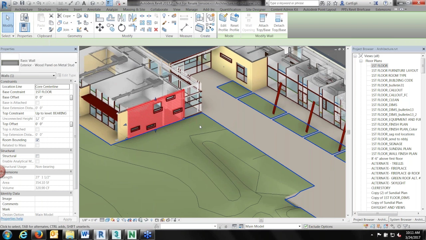Click the Help question mark icon
Image resolution: width=426 pixels, height=240 pixels.
pos(386,3)
